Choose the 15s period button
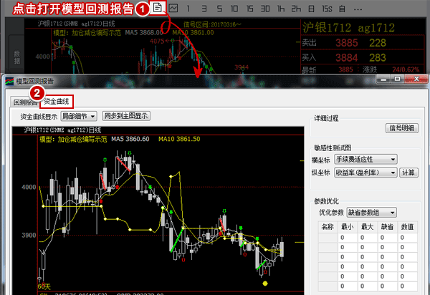The width and height of the screenshot is (430, 295). click(326, 9)
